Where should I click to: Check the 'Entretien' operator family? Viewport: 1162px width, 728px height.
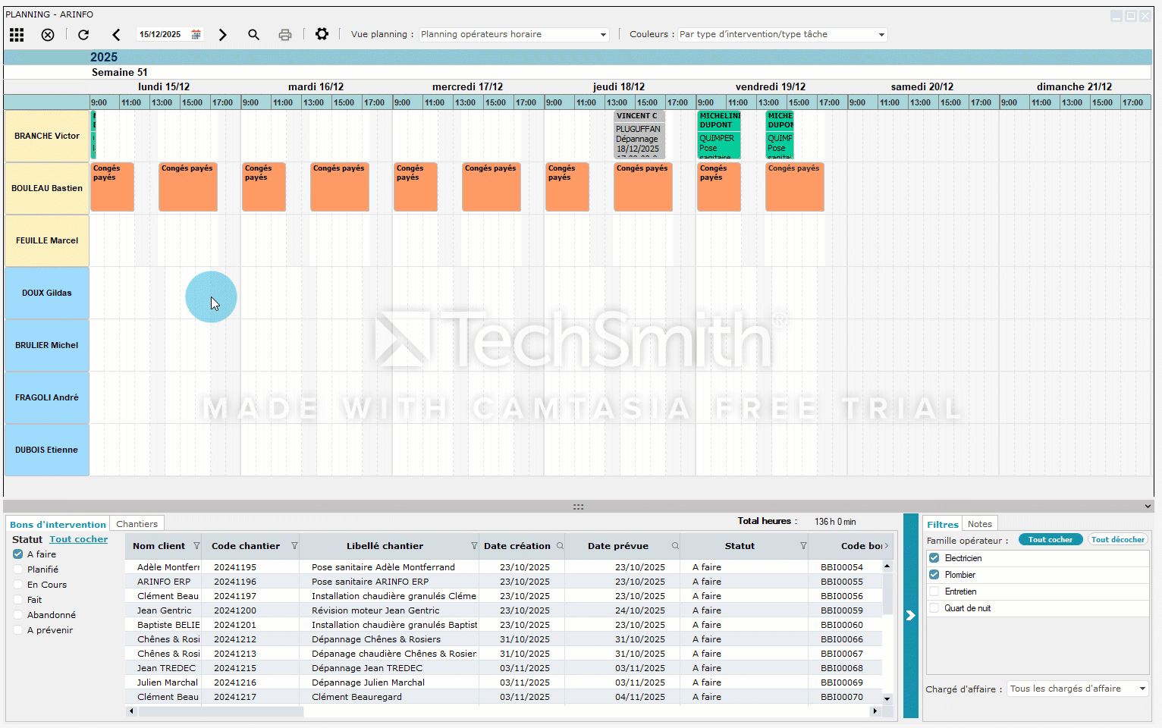point(934,591)
